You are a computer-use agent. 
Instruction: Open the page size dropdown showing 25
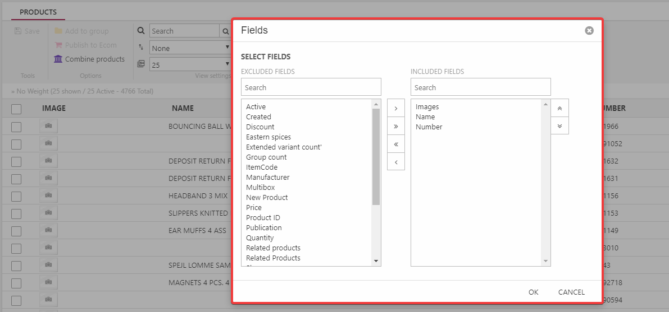(x=191, y=65)
